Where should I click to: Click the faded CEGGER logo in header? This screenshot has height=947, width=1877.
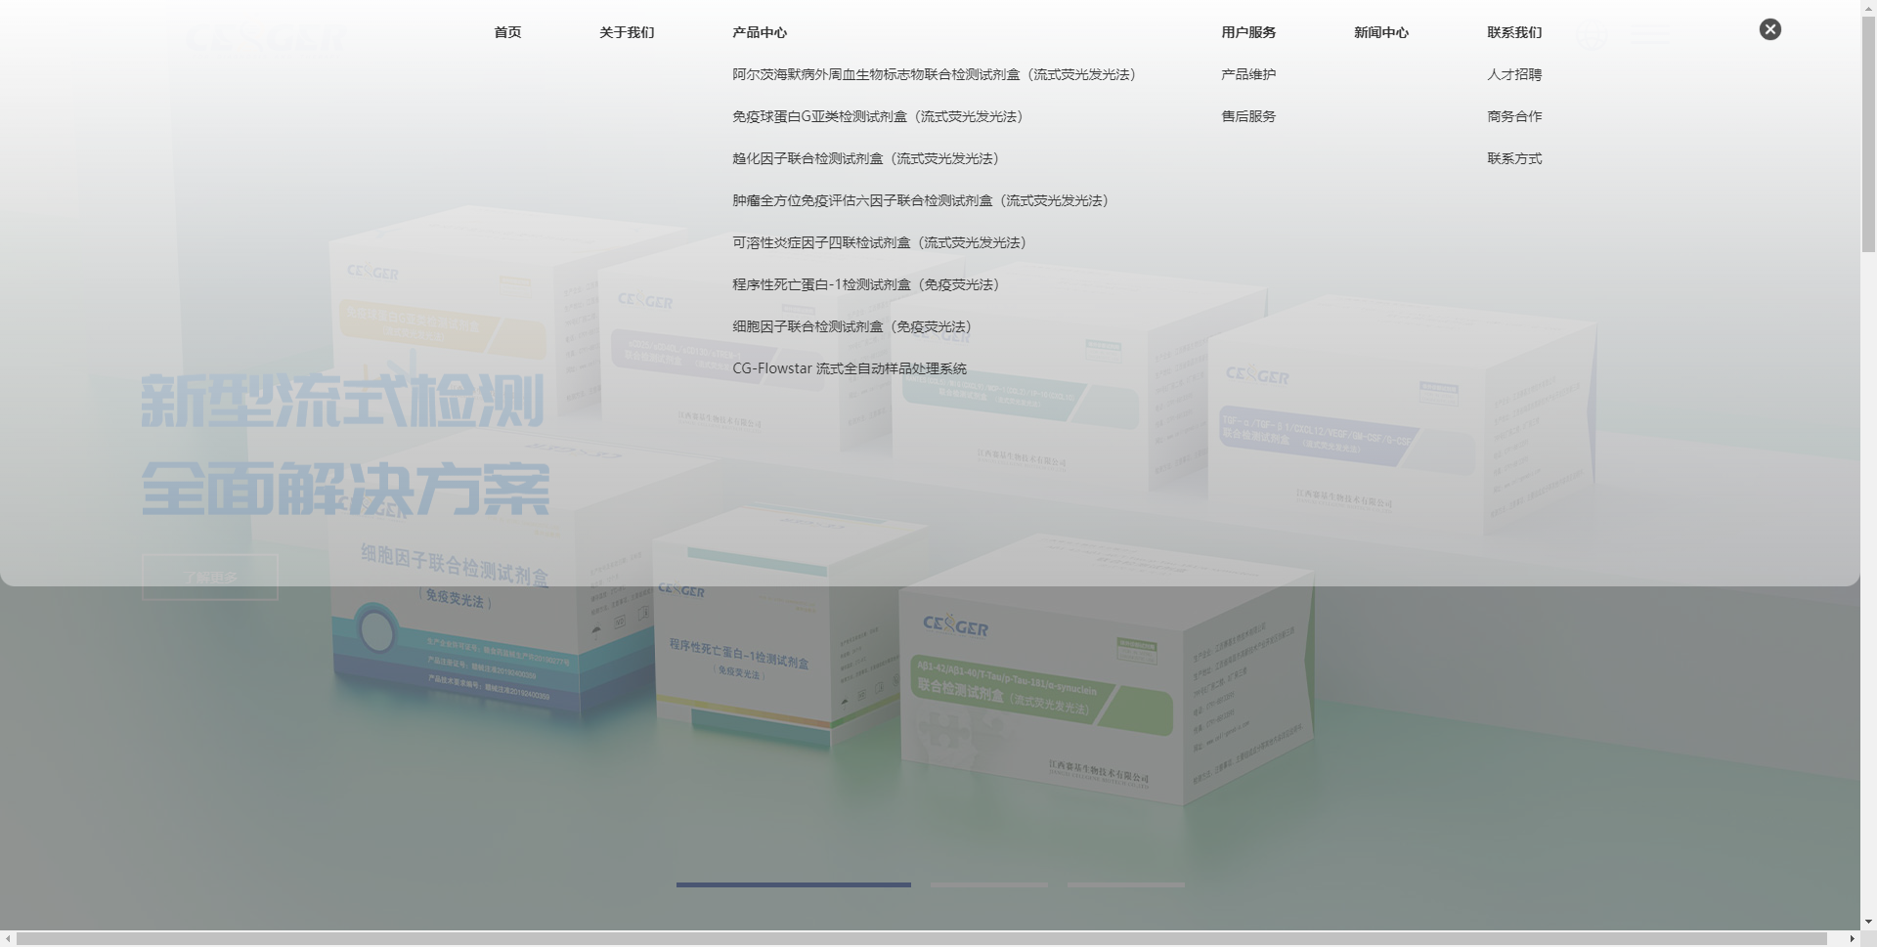click(266, 39)
